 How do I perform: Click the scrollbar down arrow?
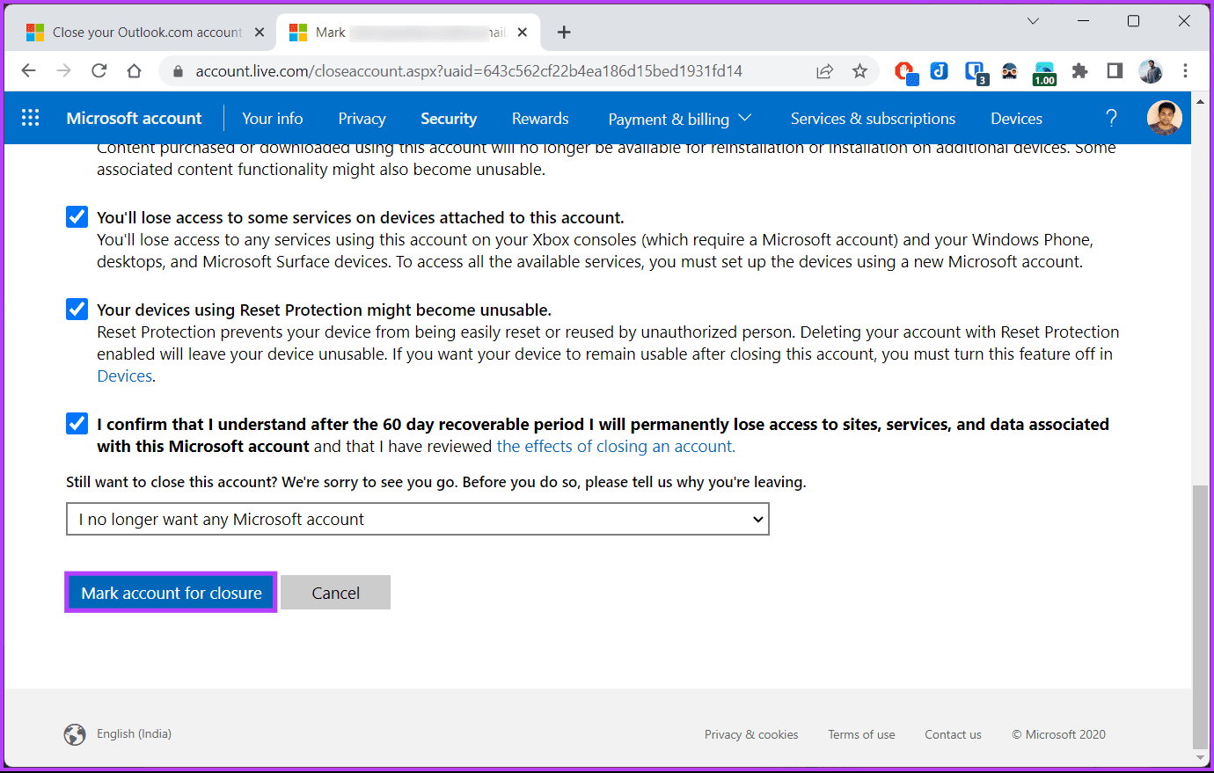[1200, 757]
